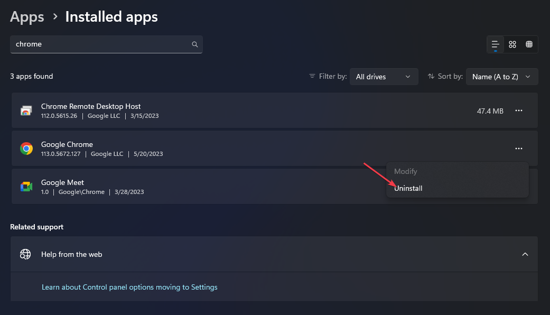The image size is (550, 315).
Task: Go back to Apps breadcrumb
Action: coord(27,17)
